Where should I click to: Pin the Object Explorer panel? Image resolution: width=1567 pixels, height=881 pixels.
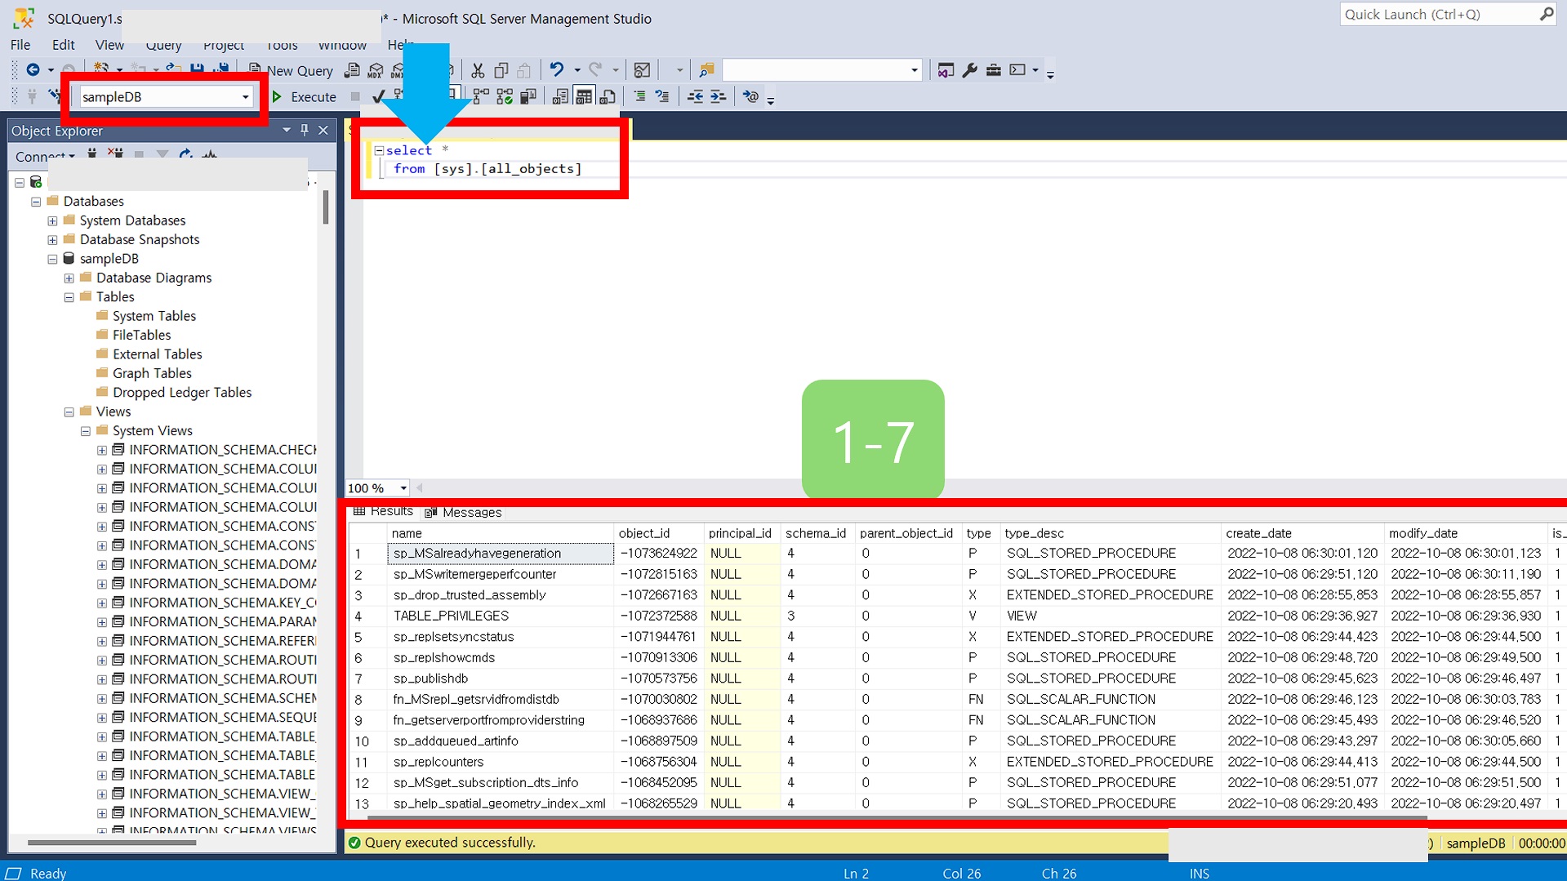coord(305,130)
